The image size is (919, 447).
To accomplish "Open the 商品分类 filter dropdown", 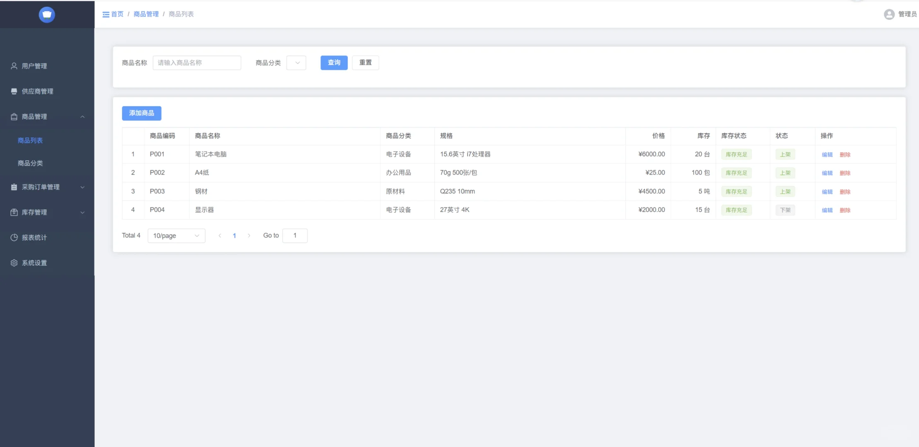I will tap(296, 63).
